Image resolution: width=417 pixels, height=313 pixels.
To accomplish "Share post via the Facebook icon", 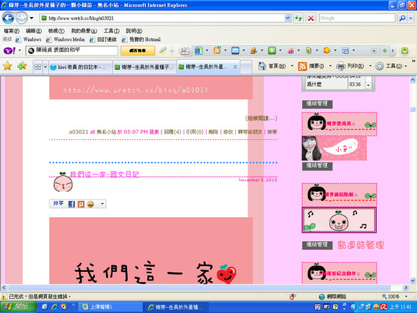I will coord(71,204).
